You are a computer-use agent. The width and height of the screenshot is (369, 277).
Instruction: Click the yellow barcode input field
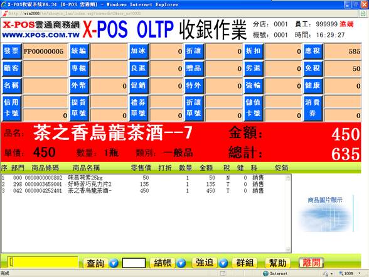(x=43, y=262)
